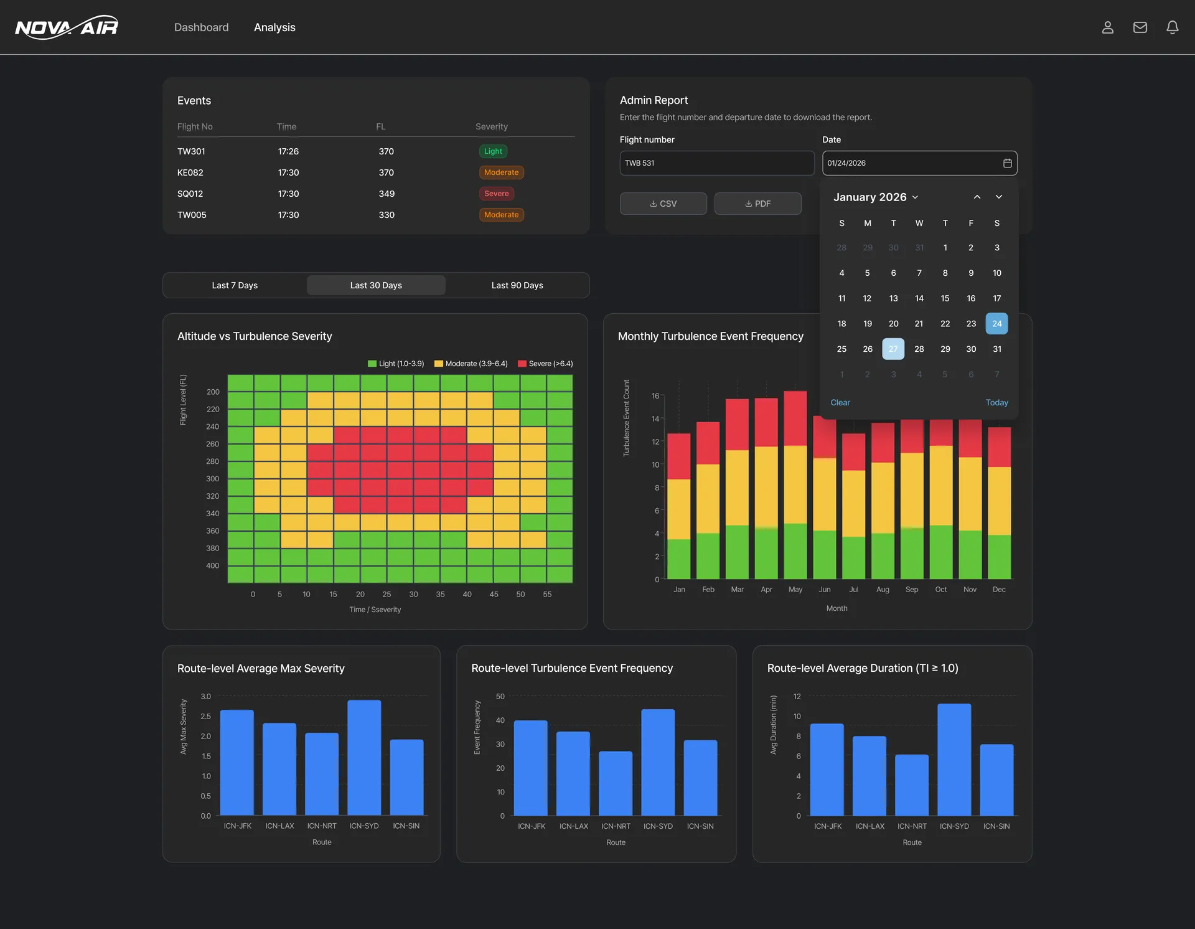Go to next month with down chevron
The image size is (1195, 929).
(999, 197)
